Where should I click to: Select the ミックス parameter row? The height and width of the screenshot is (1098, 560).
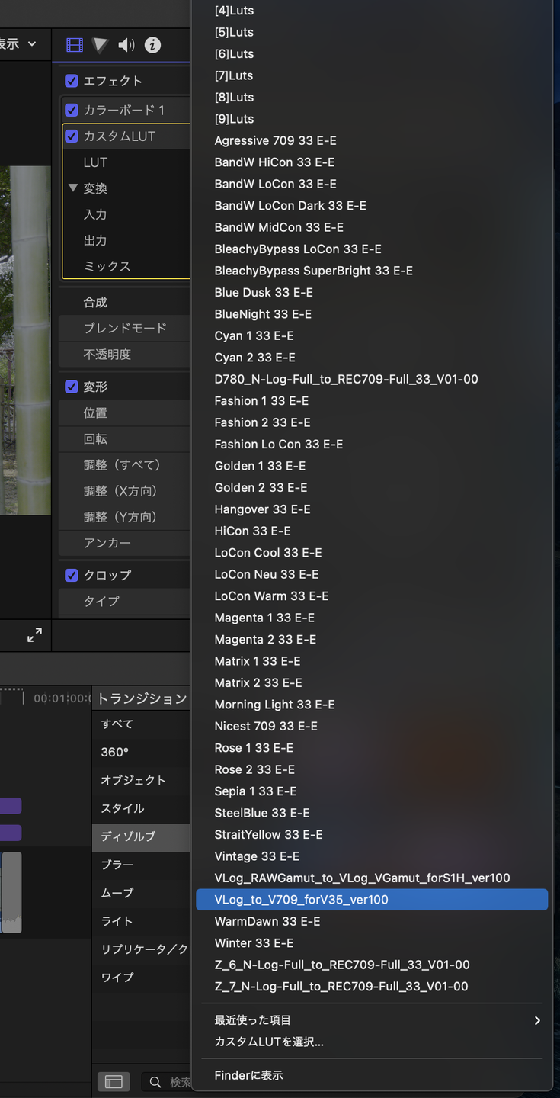click(107, 266)
